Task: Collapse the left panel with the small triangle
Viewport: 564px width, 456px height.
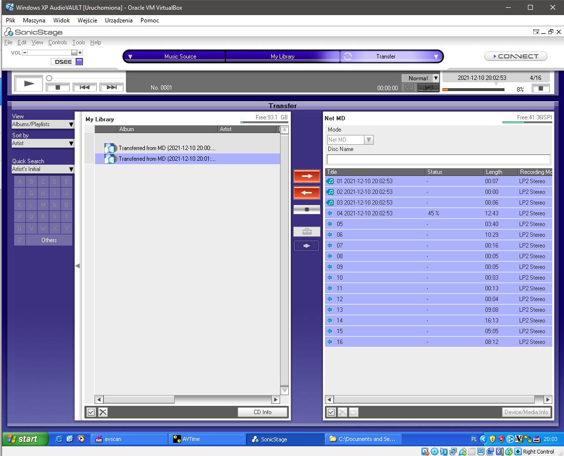Action: point(78,266)
